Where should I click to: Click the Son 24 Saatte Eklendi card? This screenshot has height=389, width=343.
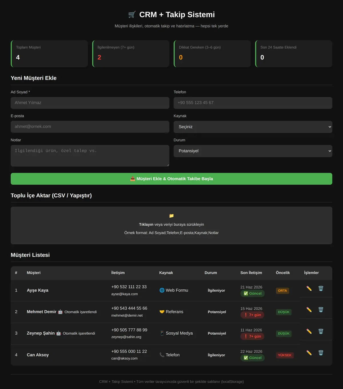pyautogui.click(x=294, y=54)
